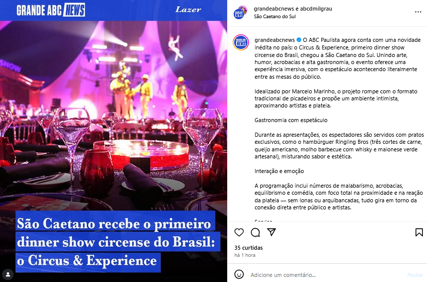Open the abcdmilgrau collaborator profile link

316,9
